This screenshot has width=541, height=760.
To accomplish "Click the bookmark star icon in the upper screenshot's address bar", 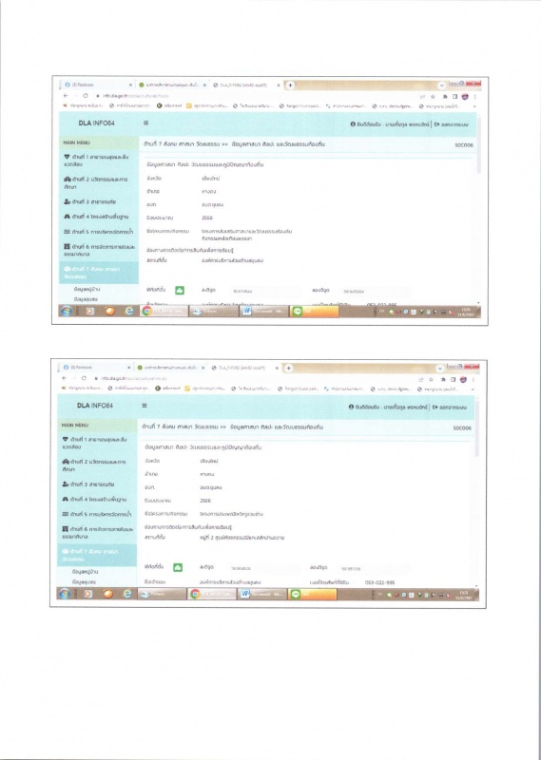I will tap(433, 97).
